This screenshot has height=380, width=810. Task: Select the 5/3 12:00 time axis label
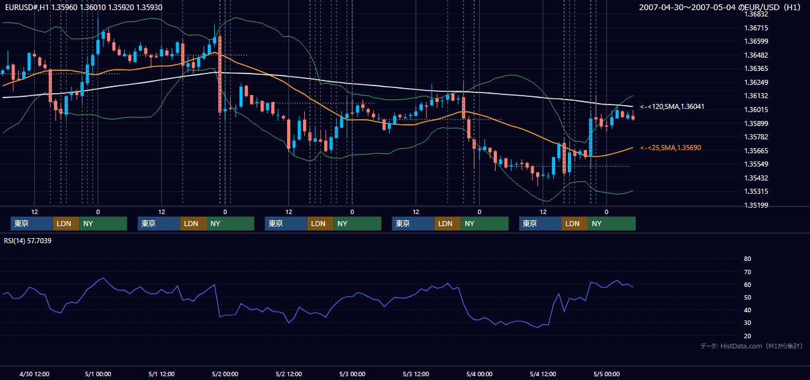[x=416, y=374]
